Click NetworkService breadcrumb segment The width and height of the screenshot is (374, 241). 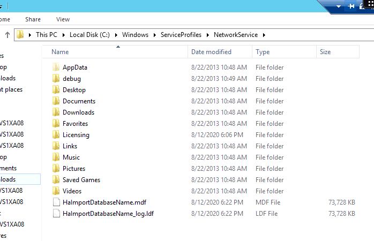[x=236, y=35]
